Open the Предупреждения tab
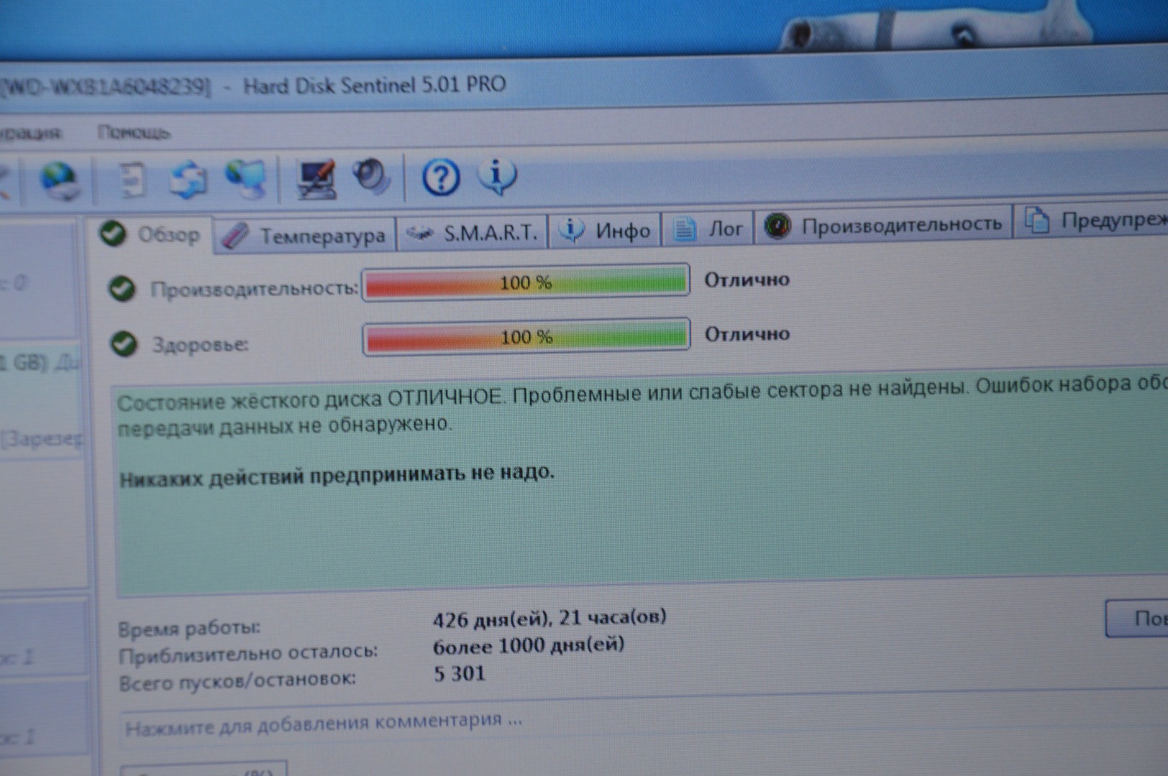 pos(1095,221)
